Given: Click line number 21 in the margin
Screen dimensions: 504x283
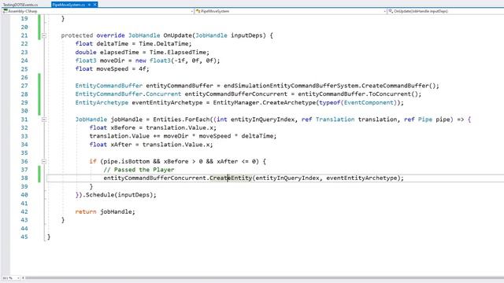Looking at the screenshot, I should (x=24, y=35).
